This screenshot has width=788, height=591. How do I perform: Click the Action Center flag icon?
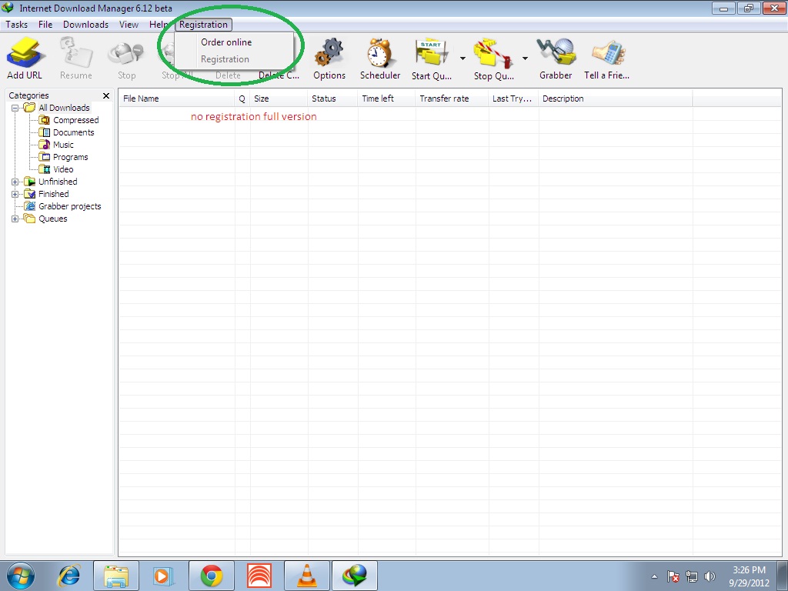tap(673, 576)
